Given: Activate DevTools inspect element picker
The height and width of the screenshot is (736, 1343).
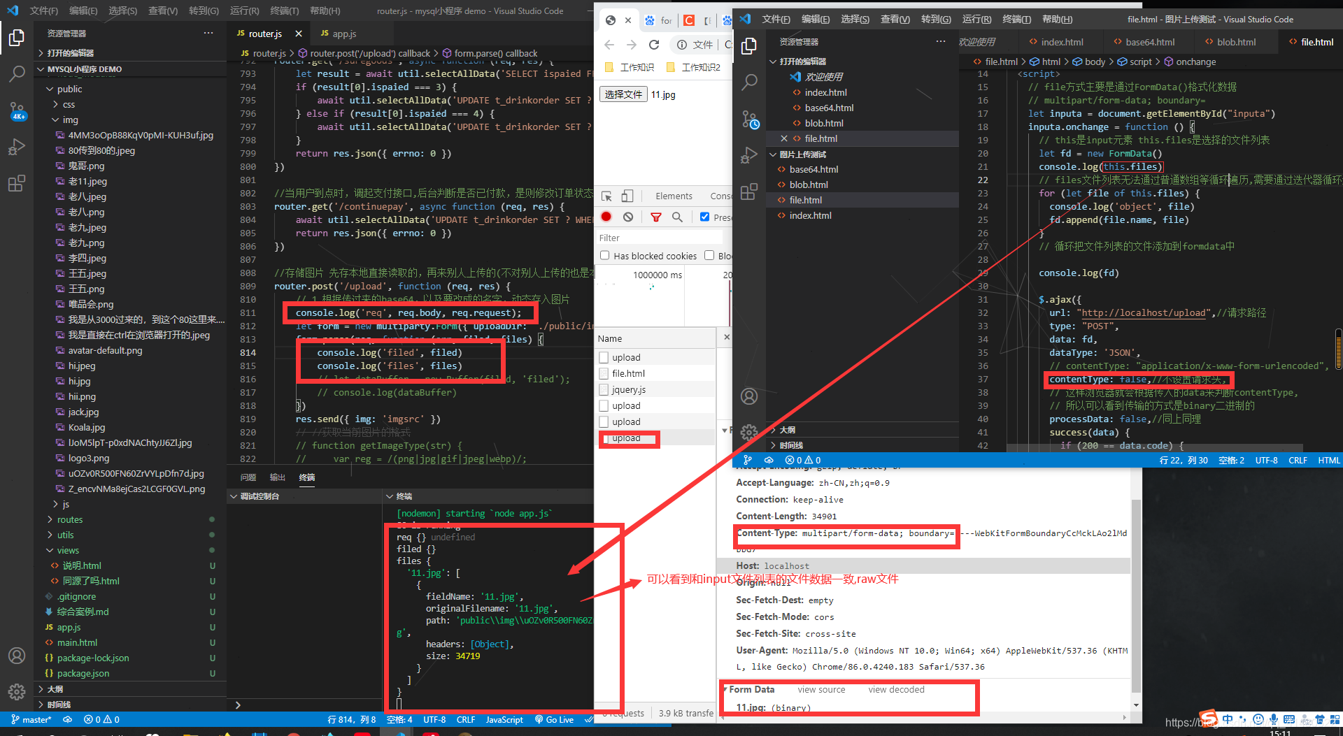Looking at the screenshot, I should 606,196.
